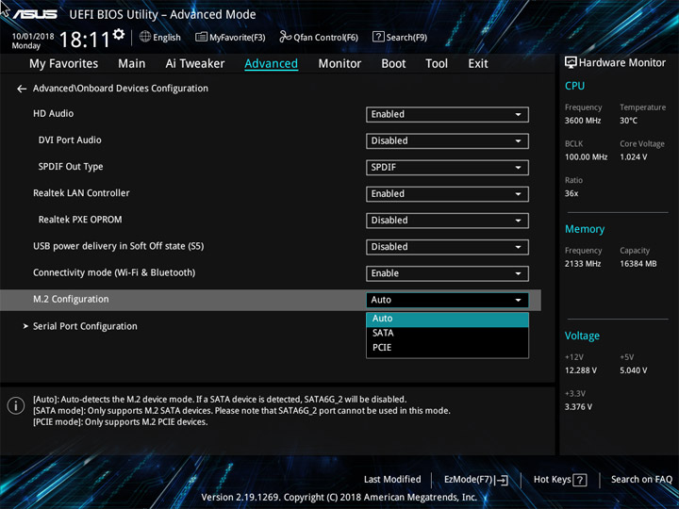Click the DVI Port Audio label

pos(70,140)
